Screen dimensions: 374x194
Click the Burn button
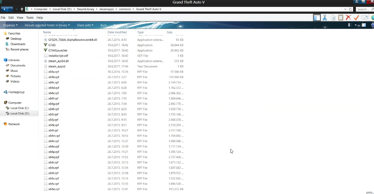click(104, 25)
